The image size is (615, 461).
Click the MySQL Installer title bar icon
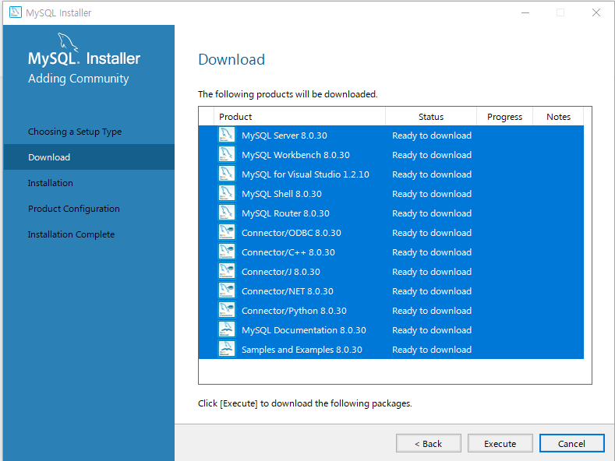click(x=16, y=12)
